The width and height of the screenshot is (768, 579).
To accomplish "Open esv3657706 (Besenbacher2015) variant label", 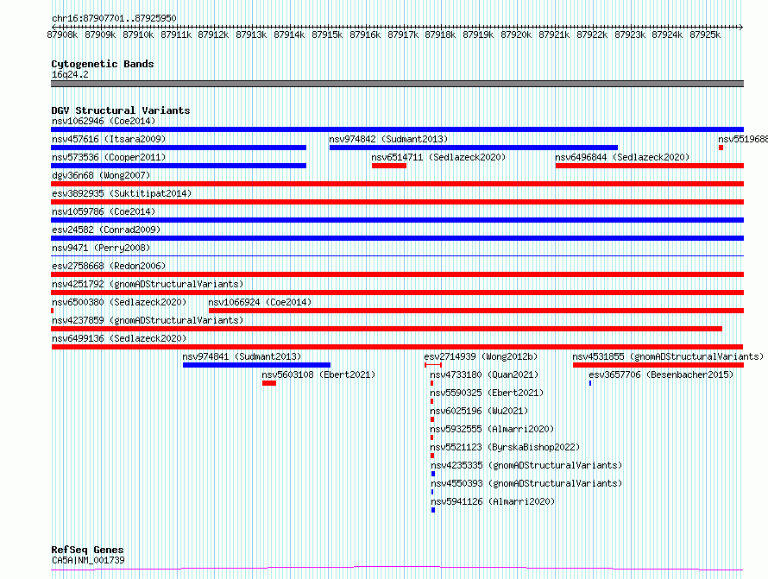I will click(x=661, y=374).
